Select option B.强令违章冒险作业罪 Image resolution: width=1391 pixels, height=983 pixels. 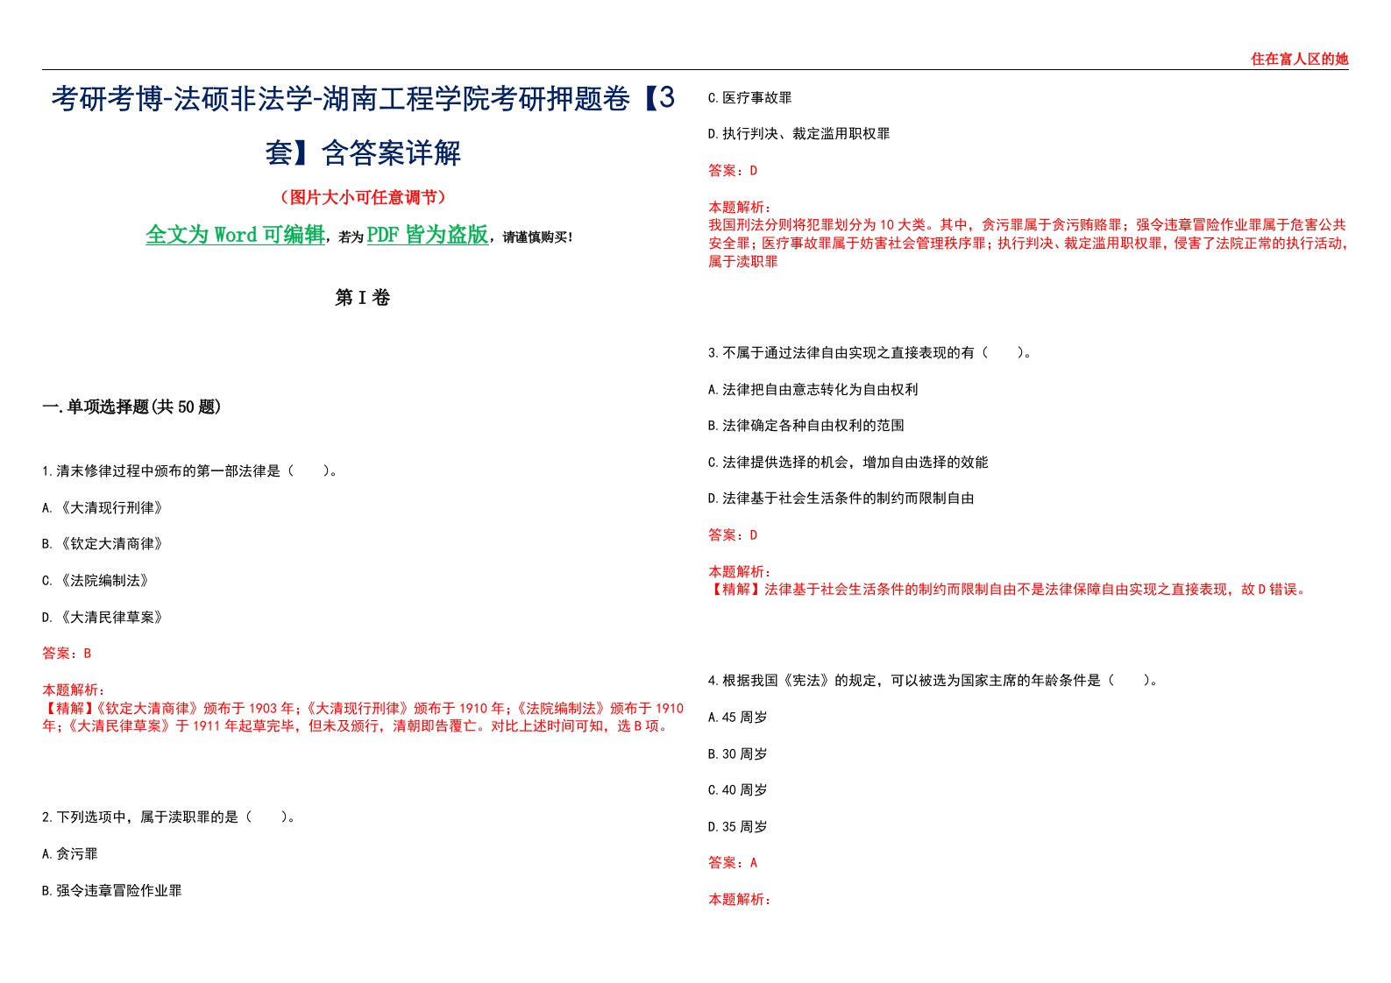coord(112,890)
